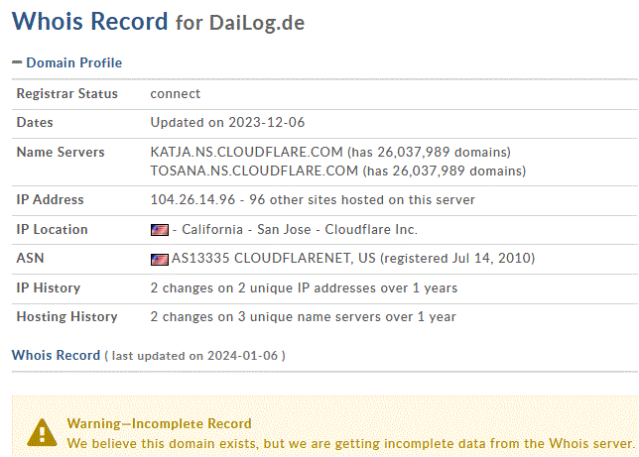The image size is (639, 457).
Task: Select the DaiLog.de domain name text
Action: click(257, 23)
